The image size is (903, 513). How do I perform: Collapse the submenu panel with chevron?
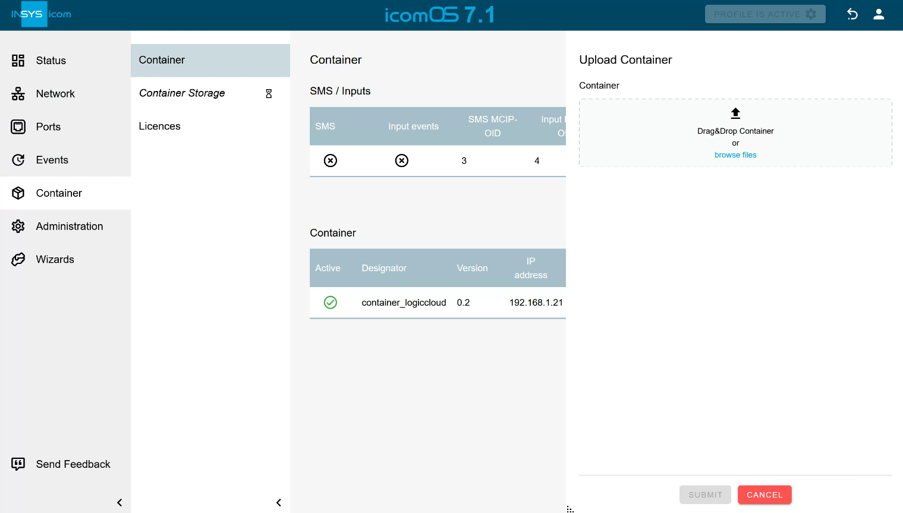click(279, 502)
